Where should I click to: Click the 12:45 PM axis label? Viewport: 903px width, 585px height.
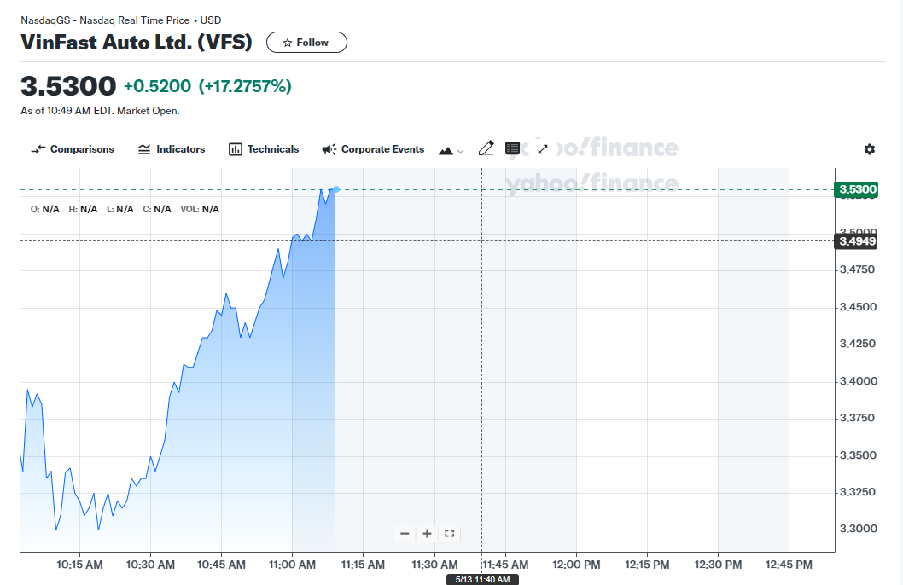tap(789, 565)
